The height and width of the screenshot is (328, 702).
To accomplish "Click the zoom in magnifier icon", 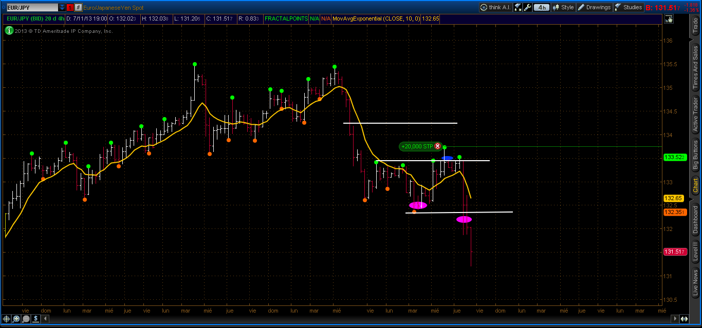I will [16, 319].
